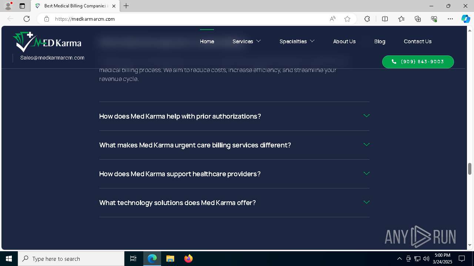Viewport: 474px width, 266px height.
Task: Go back to the previous page
Action: (10, 19)
